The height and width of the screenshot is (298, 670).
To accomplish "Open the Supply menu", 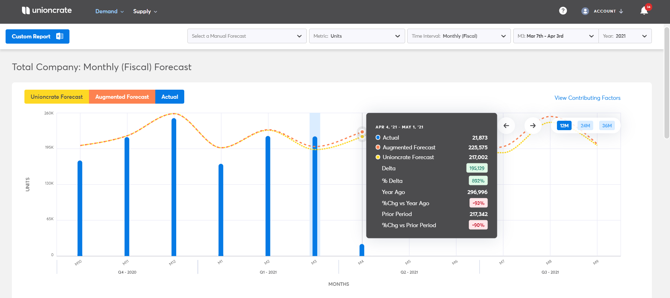I will (145, 11).
